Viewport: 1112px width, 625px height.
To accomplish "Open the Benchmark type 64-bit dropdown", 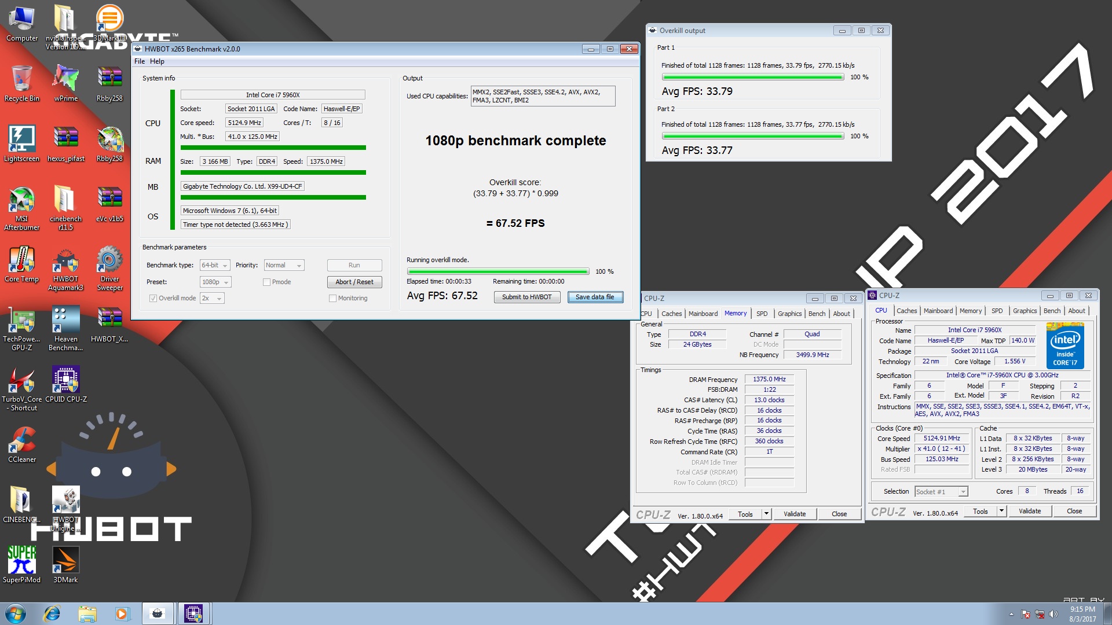I will (215, 266).
